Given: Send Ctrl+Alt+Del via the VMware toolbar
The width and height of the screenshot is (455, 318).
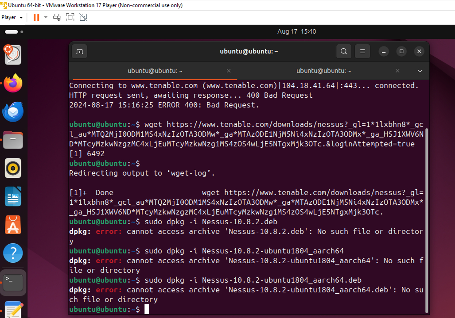Looking at the screenshot, I should click(57, 17).
